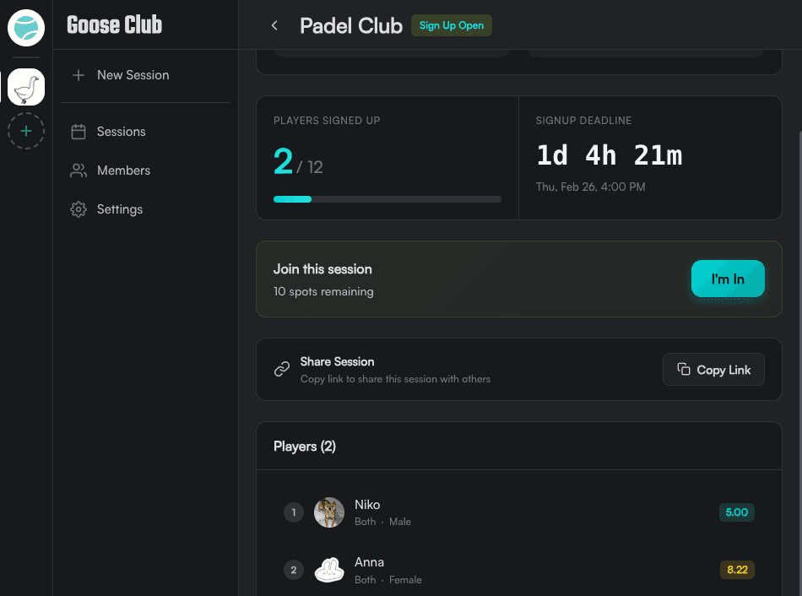
Task: Click the gear icon beside Settings
Action: pyautogui.click(x=79, y=209)
